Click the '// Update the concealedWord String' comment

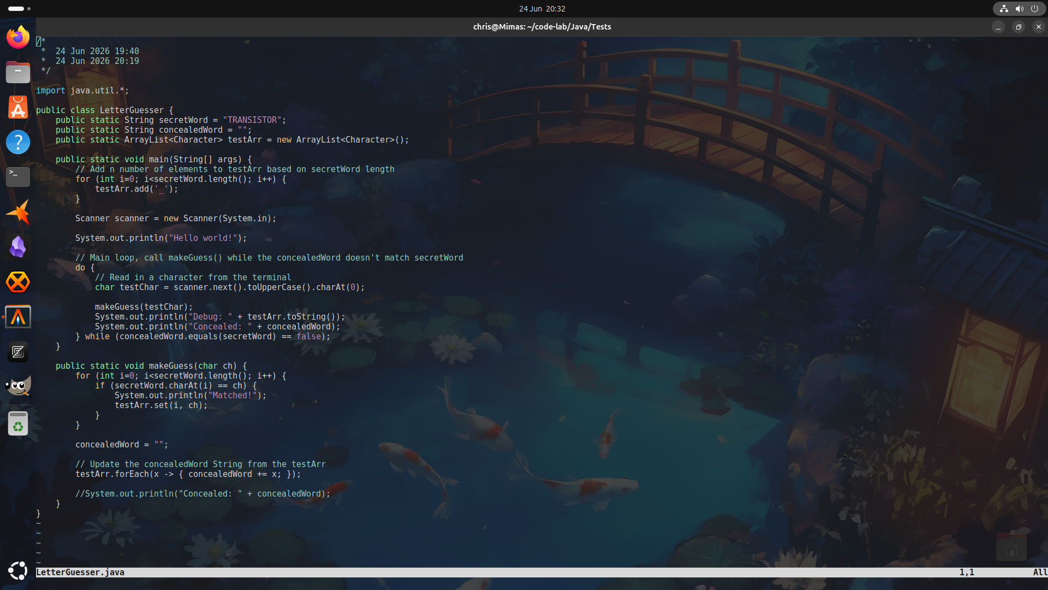(200, 464)
